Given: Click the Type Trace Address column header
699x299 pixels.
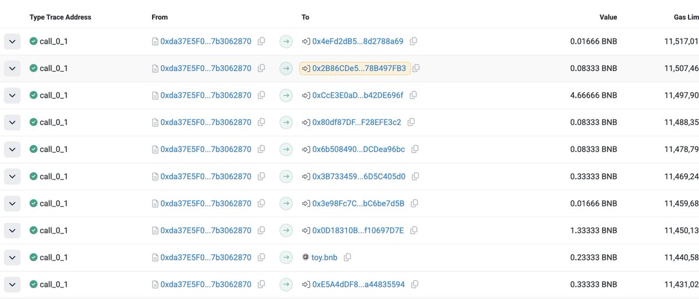Looking at the screenshot, I should click(61, 17).
